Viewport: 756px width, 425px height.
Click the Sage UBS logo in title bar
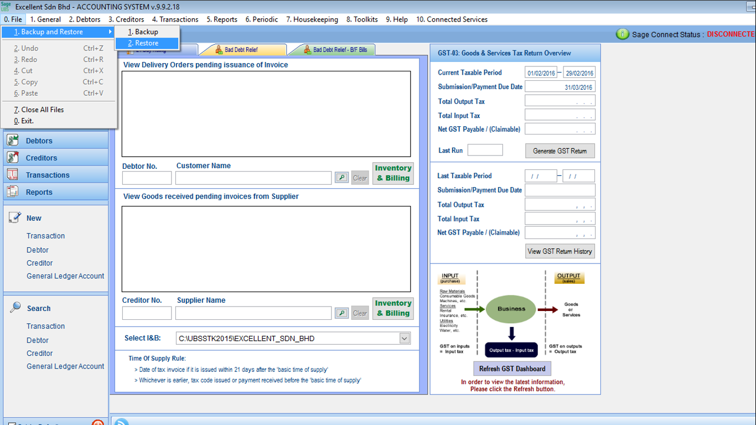6,7
